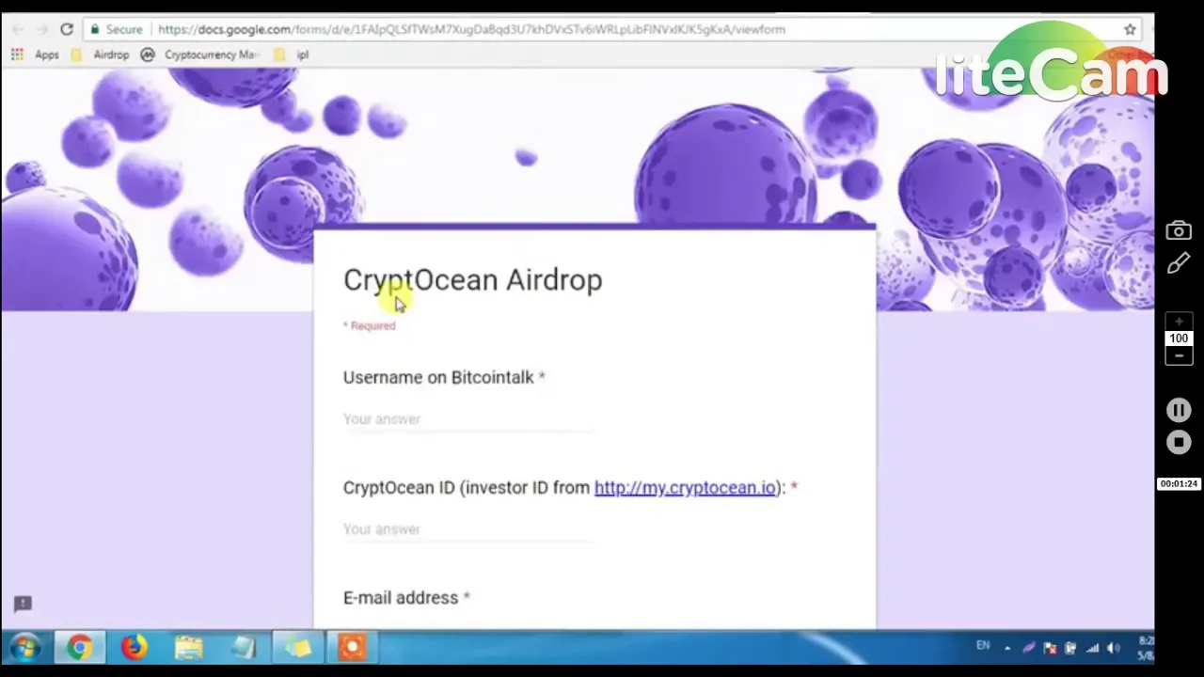Click the browser back arrow
The width and height of the screenshot is (1204, 677).
[x=17, y=29]
